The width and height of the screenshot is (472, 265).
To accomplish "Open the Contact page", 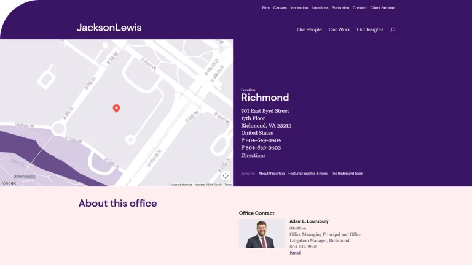I will pyautogui.click(x=360, y=8).
